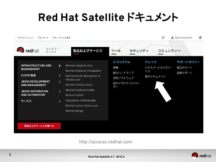Open Red Hat Certificate System

click(x=80, y=90)
